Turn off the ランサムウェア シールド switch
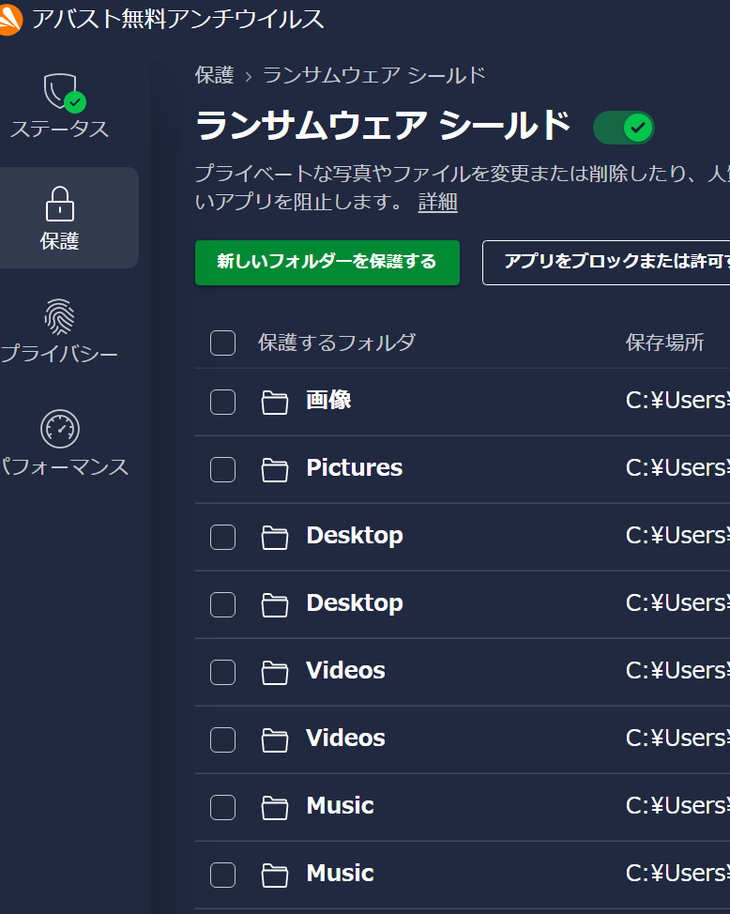 [623, 128]
